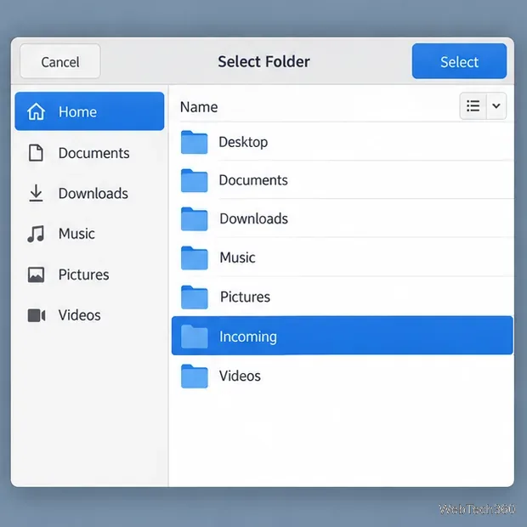Image resolution: width=527 pixels, height=527 pixels.
Task: Click the Home house icon in sidebar
Action: coord(36,111)
